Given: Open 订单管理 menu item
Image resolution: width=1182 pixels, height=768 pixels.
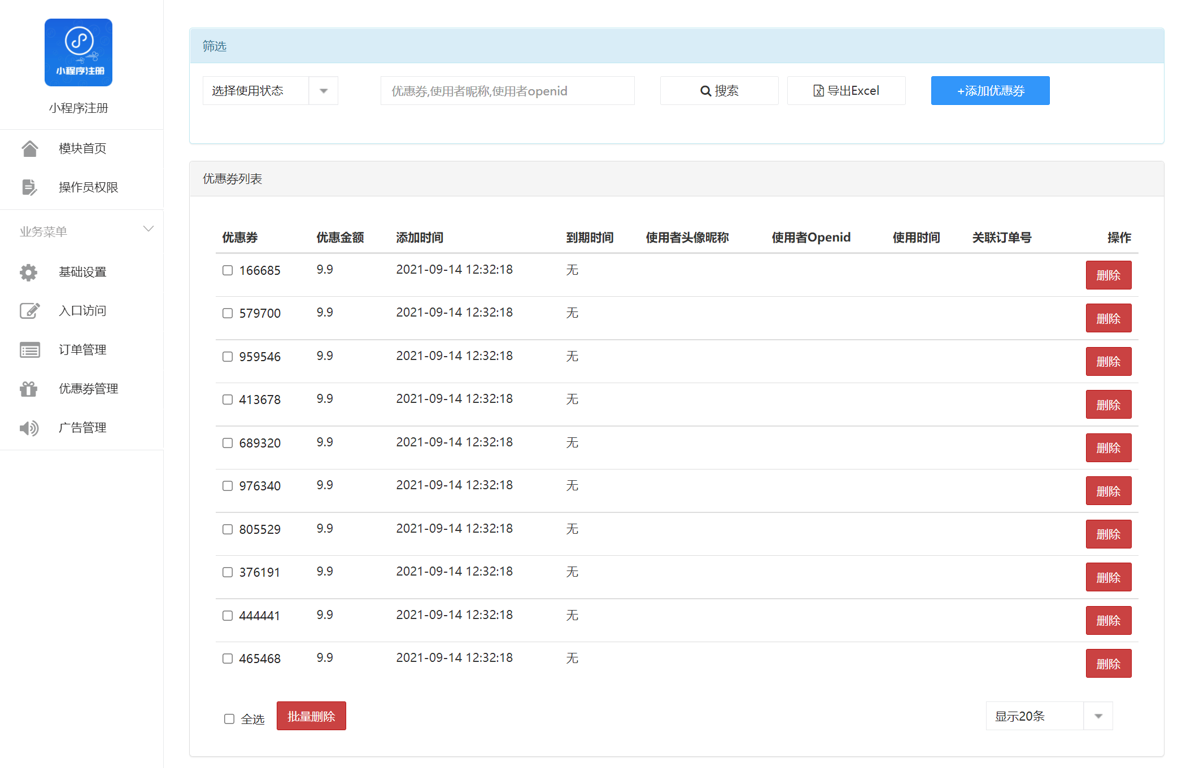Looking at the screenshot, I should (82, 350).
